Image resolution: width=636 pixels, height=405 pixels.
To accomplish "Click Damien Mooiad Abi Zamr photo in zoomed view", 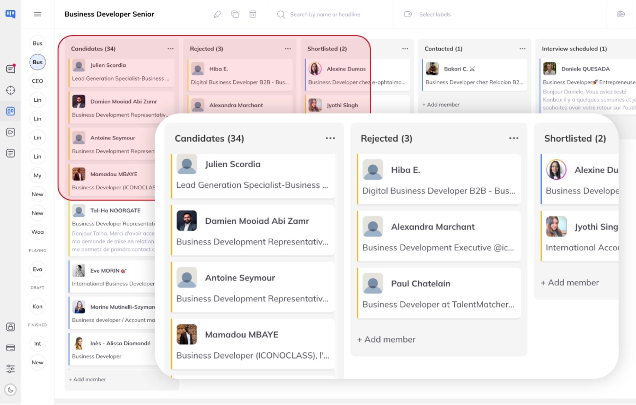I will click(187, 221).
